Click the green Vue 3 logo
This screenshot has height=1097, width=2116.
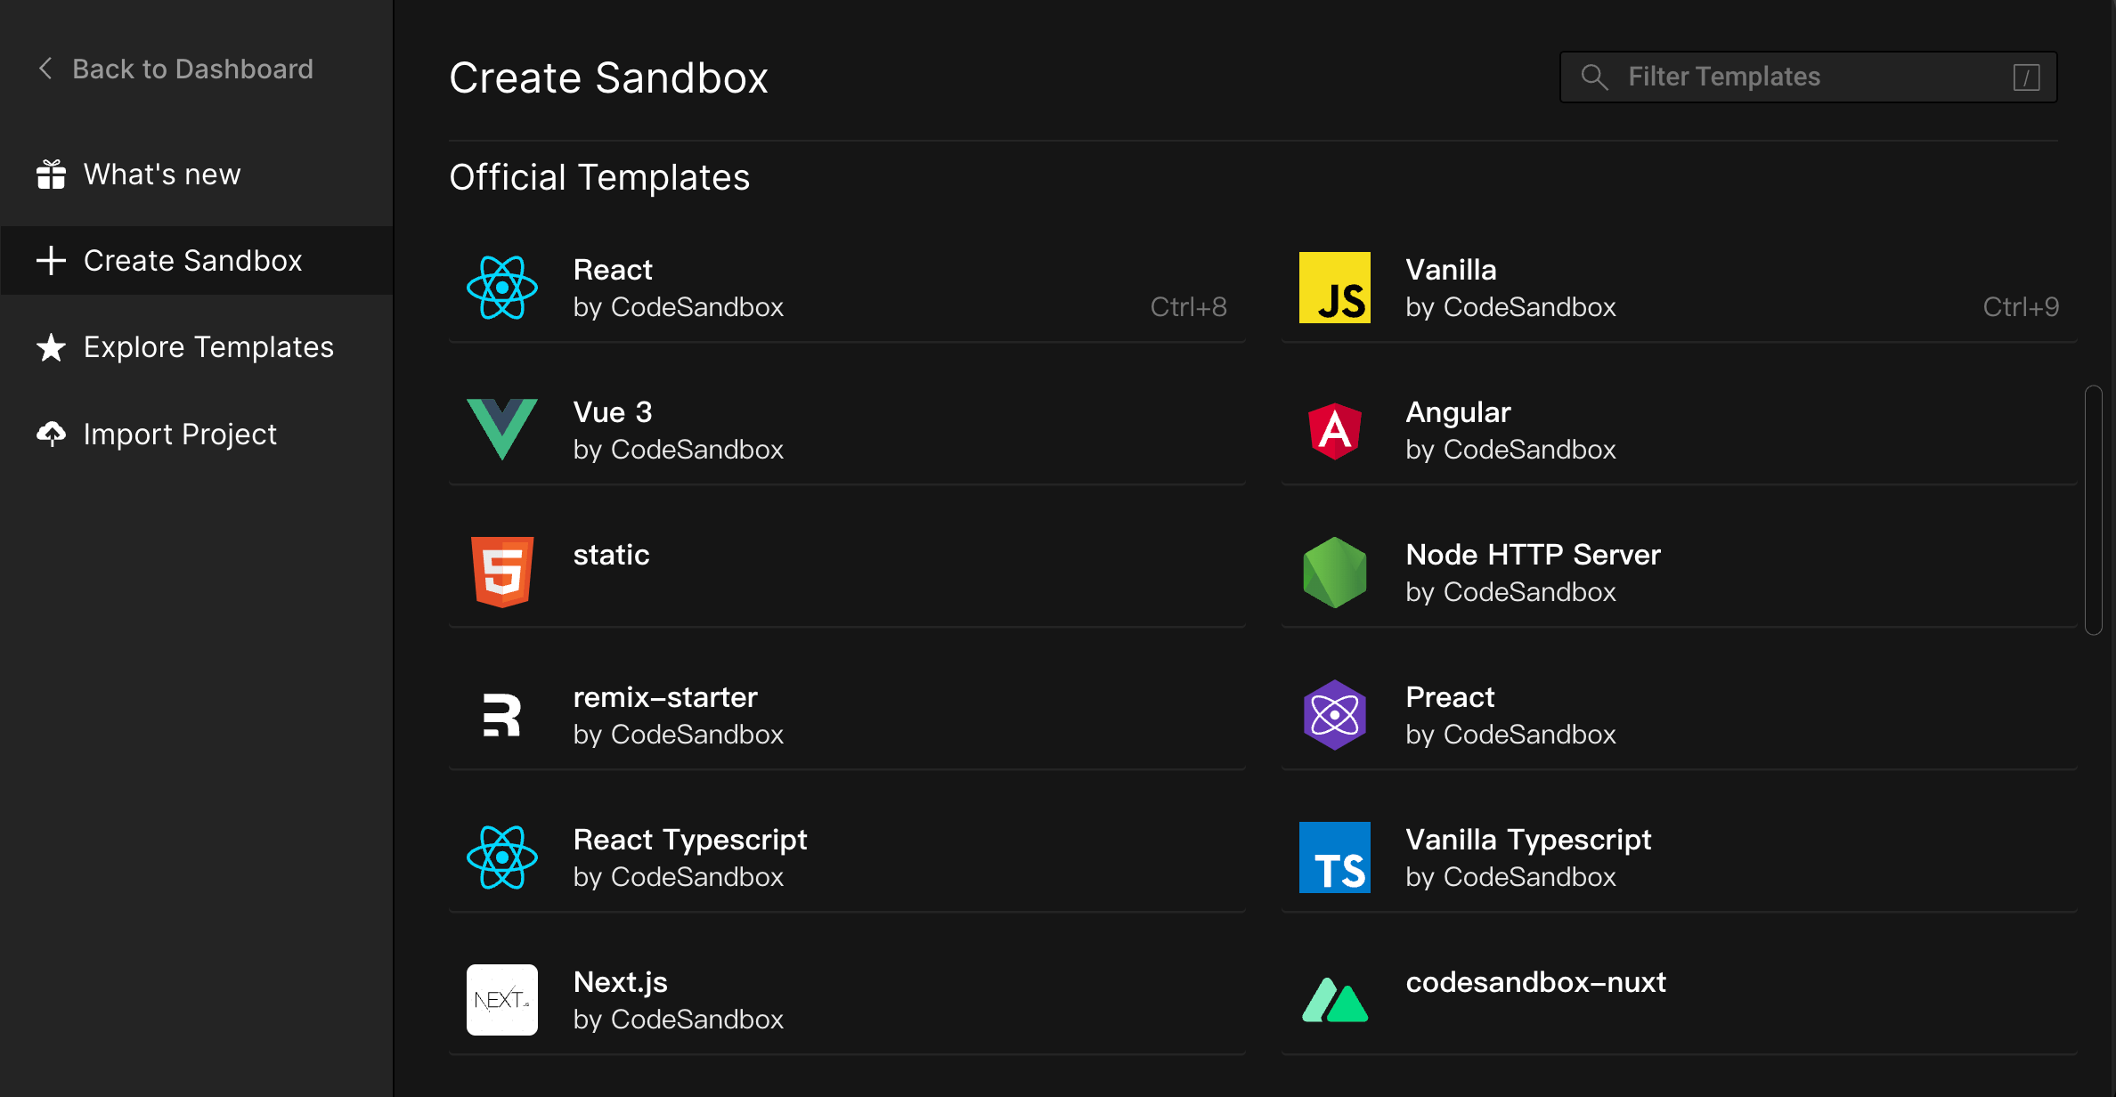point(501,429)
